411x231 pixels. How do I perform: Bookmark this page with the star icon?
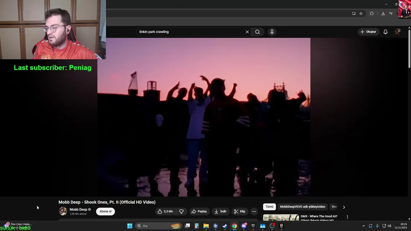click(361, 13)
